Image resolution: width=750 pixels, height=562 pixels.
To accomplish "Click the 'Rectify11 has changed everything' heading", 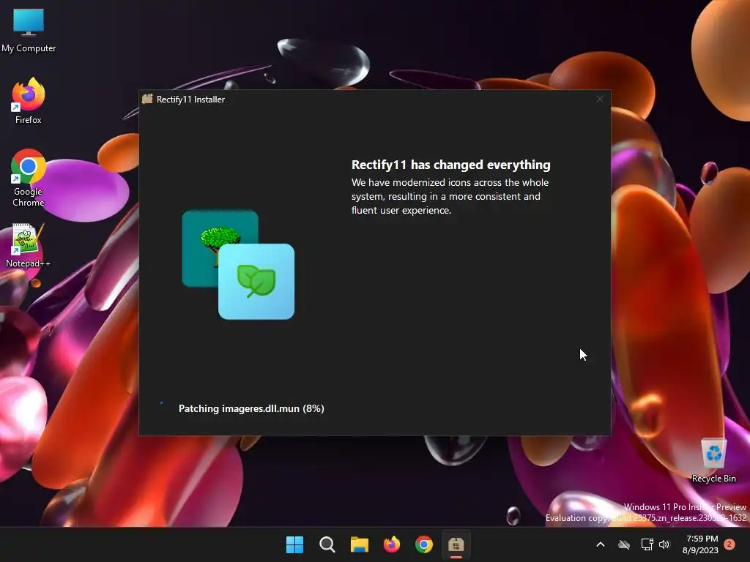I will 451,165.
